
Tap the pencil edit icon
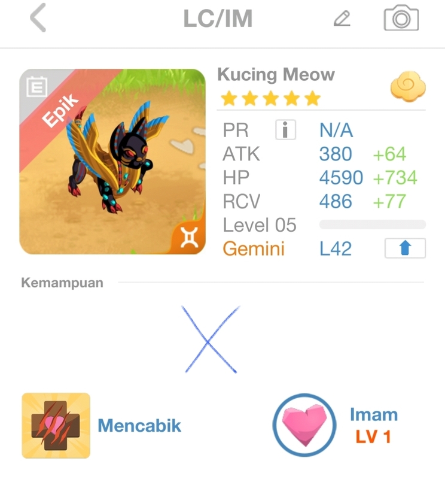coord(342,19)
